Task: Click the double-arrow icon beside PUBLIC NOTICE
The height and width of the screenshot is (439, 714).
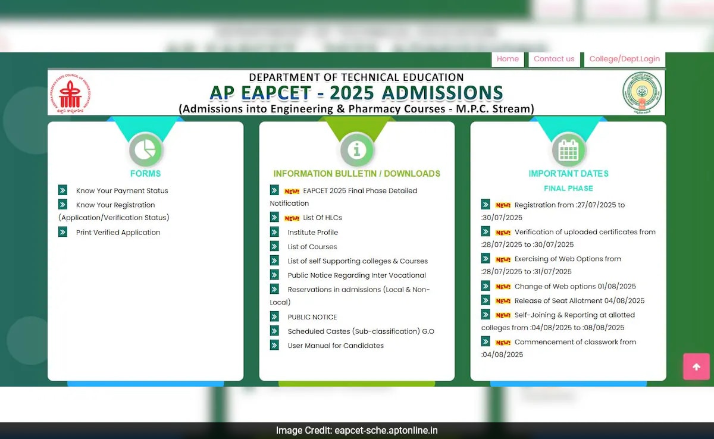Action: tap(274, 316)
